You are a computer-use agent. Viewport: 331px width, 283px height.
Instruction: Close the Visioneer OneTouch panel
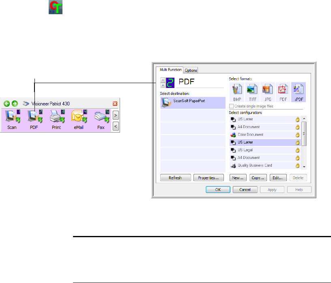[115, 104]
